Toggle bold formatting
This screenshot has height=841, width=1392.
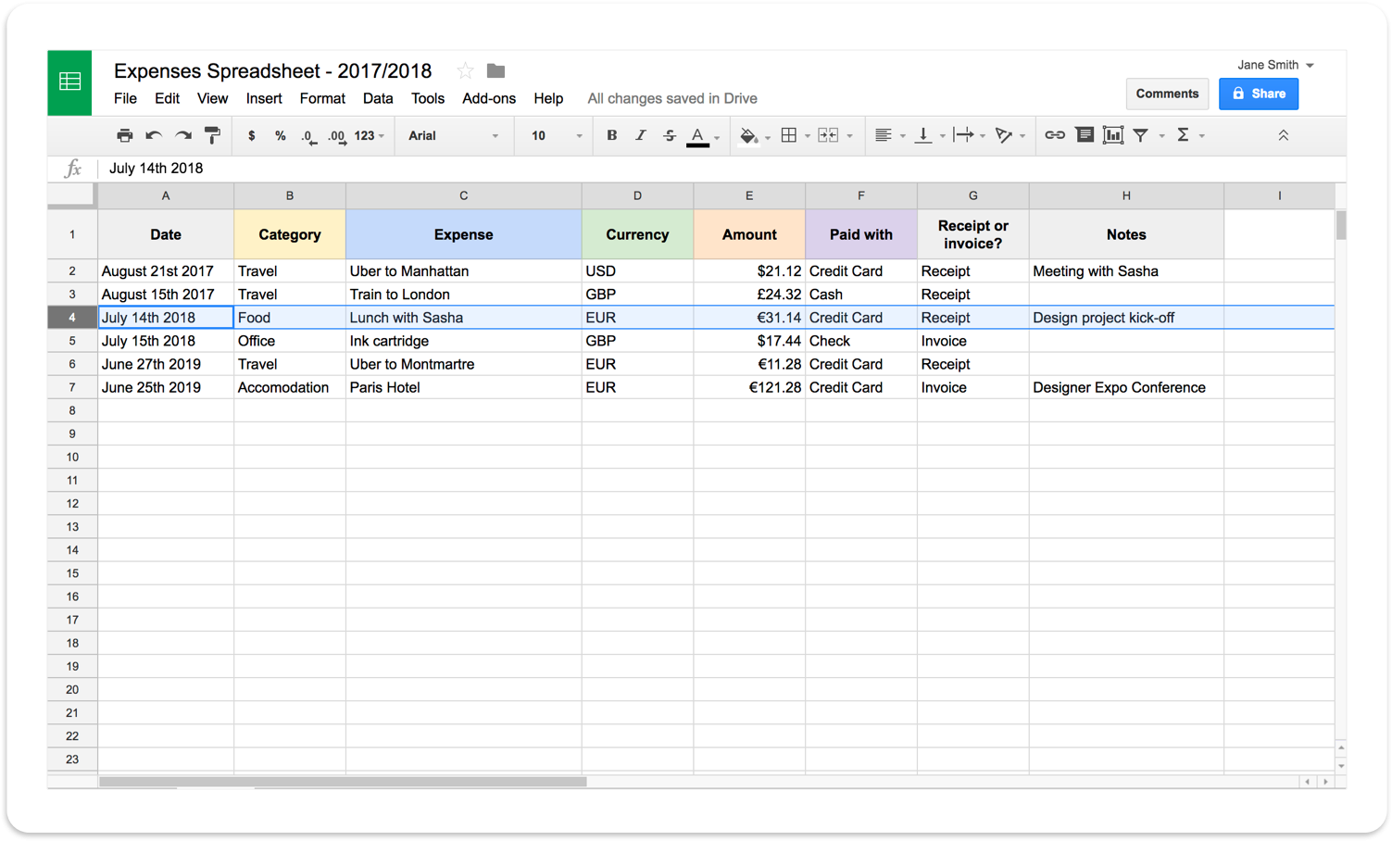(611, 135)
